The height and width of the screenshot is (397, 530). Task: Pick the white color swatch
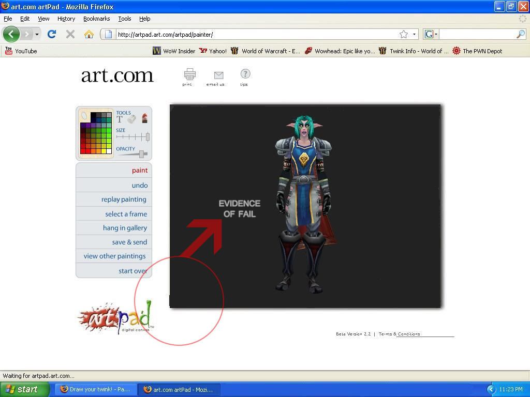tap(109, 151)
